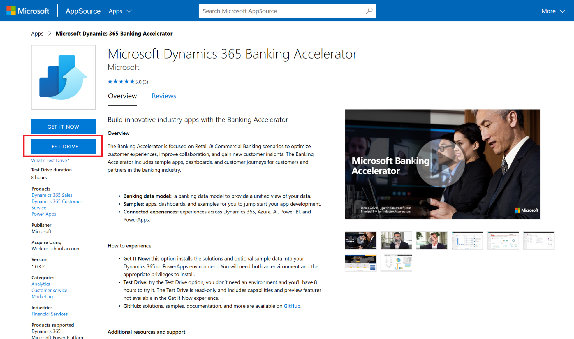This screenshot has width=574, height=339.
Task: Switch to the Reviews tab
Action: 164,96
